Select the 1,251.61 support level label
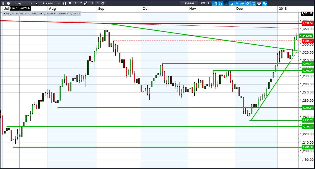Image resolution: width=315 pixels, height=169 pixels. tap(308, 108)
